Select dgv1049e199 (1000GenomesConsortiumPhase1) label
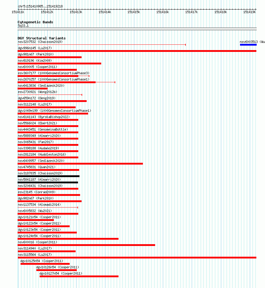265x288 pixels. tap(54, 111)
